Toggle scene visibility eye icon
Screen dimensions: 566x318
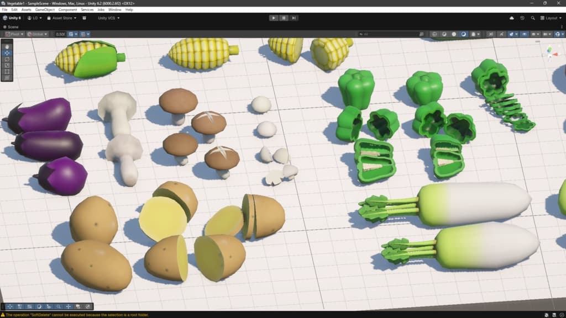(x=524, y=34)
